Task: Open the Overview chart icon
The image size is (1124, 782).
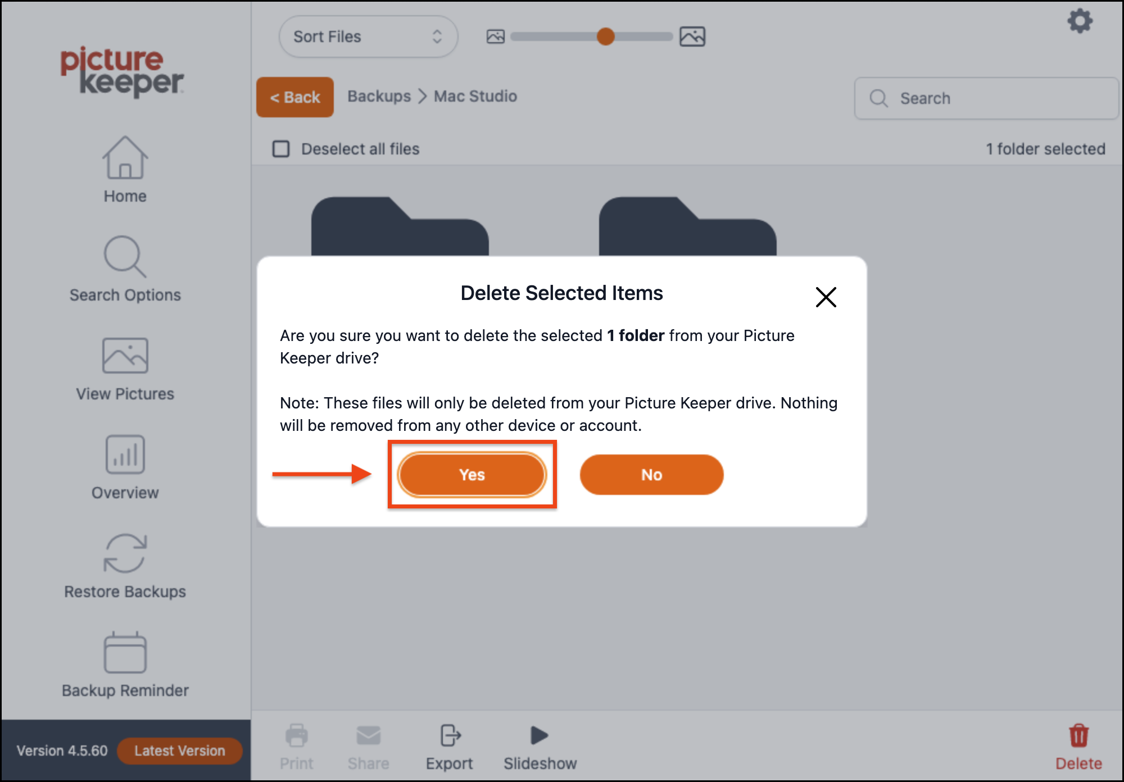Action: click(125, 454)
